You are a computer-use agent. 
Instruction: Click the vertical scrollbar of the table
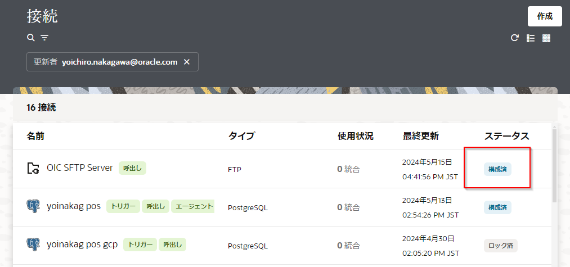555,169
